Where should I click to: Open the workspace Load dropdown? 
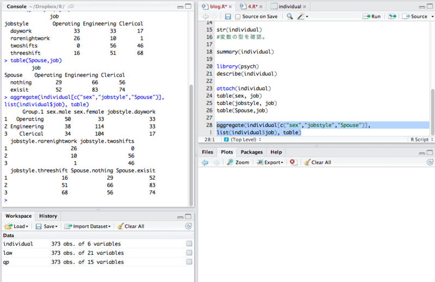[x=16, y=226]
